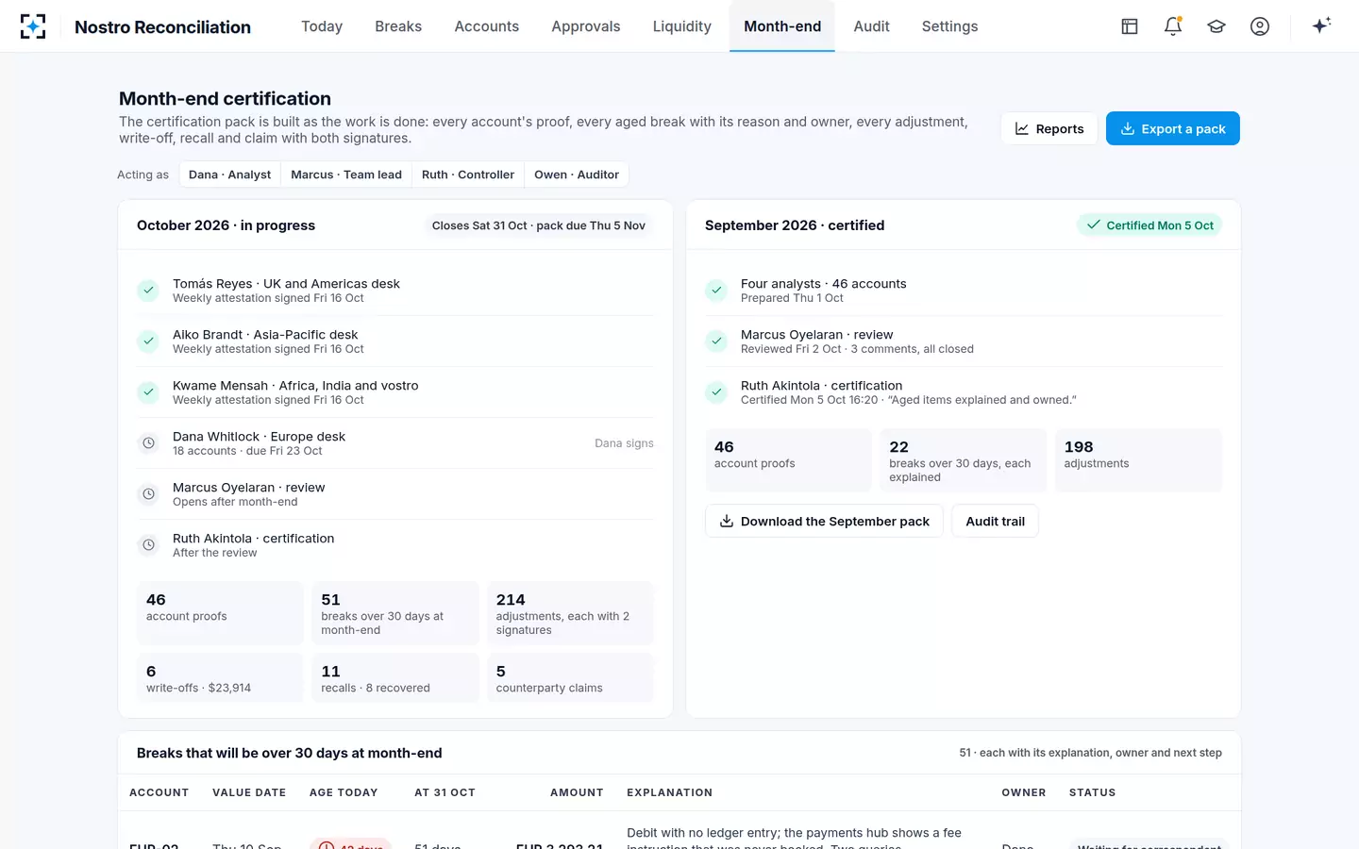
Task: Open the Audit trail
Action: point(996,521)
